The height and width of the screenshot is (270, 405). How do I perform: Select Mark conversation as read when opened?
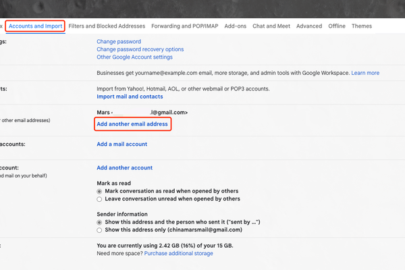point(100,192)
